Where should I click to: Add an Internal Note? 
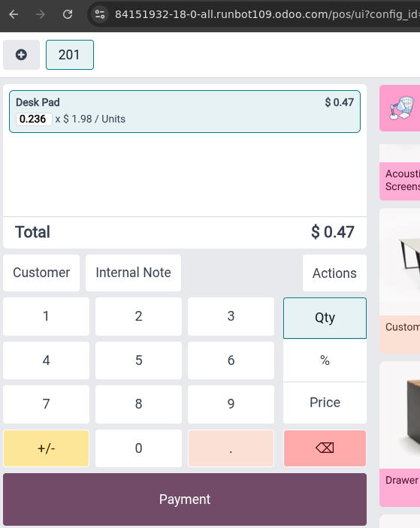click(134, 273)
